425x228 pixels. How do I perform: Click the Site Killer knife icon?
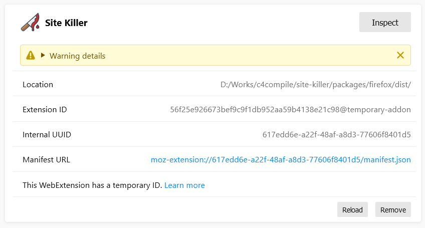click(x=30, y=23)
